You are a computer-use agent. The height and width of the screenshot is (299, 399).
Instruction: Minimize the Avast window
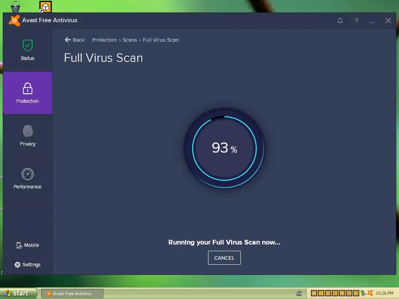(x=372, y=21)
